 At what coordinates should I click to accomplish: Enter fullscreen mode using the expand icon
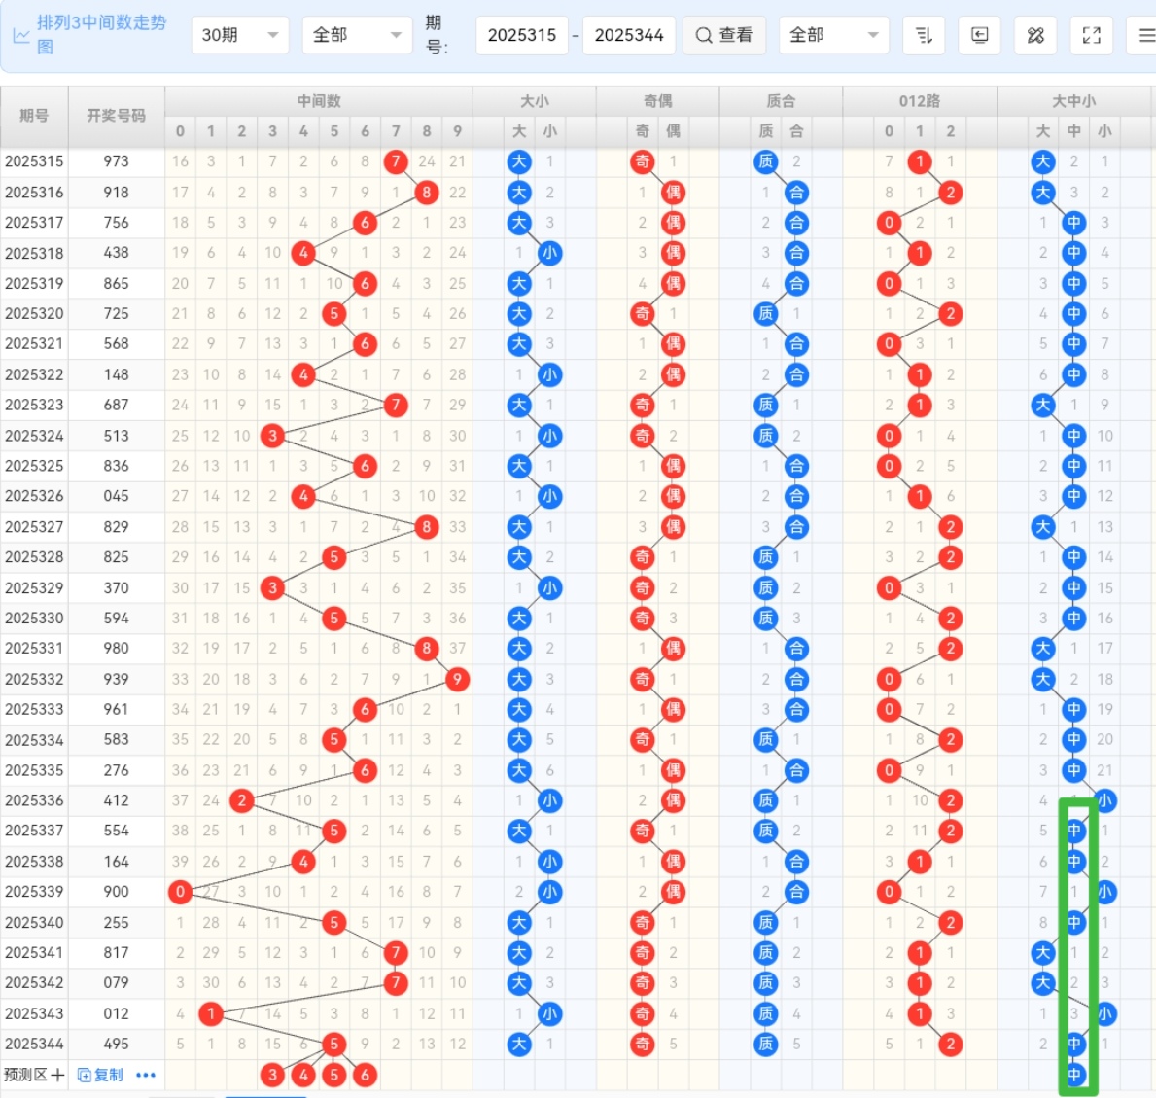coord(1091,35)
